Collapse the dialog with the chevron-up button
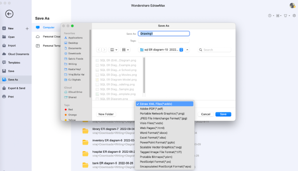 [187, 50]
